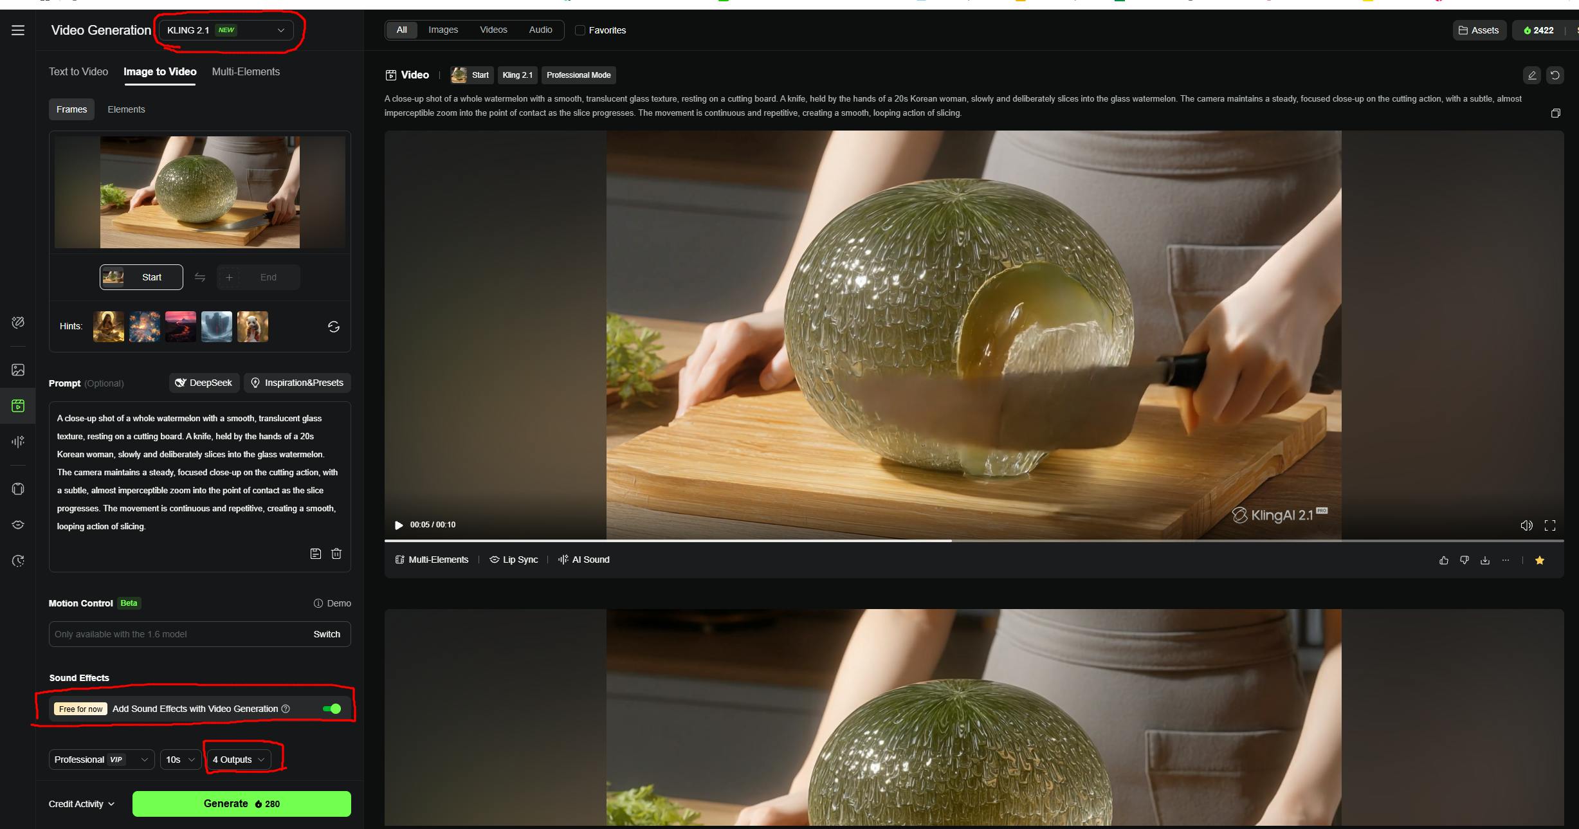Screen dimensions: 1579x829
Task: Filter gallery by Audio
Action: pyautogui.click(x=540, y=30)
